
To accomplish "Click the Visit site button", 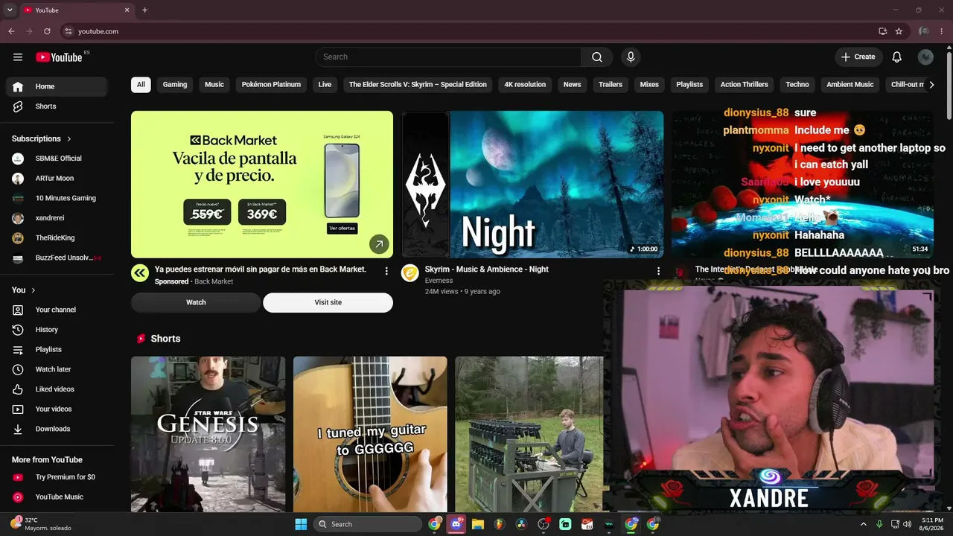I will (328, 302).
